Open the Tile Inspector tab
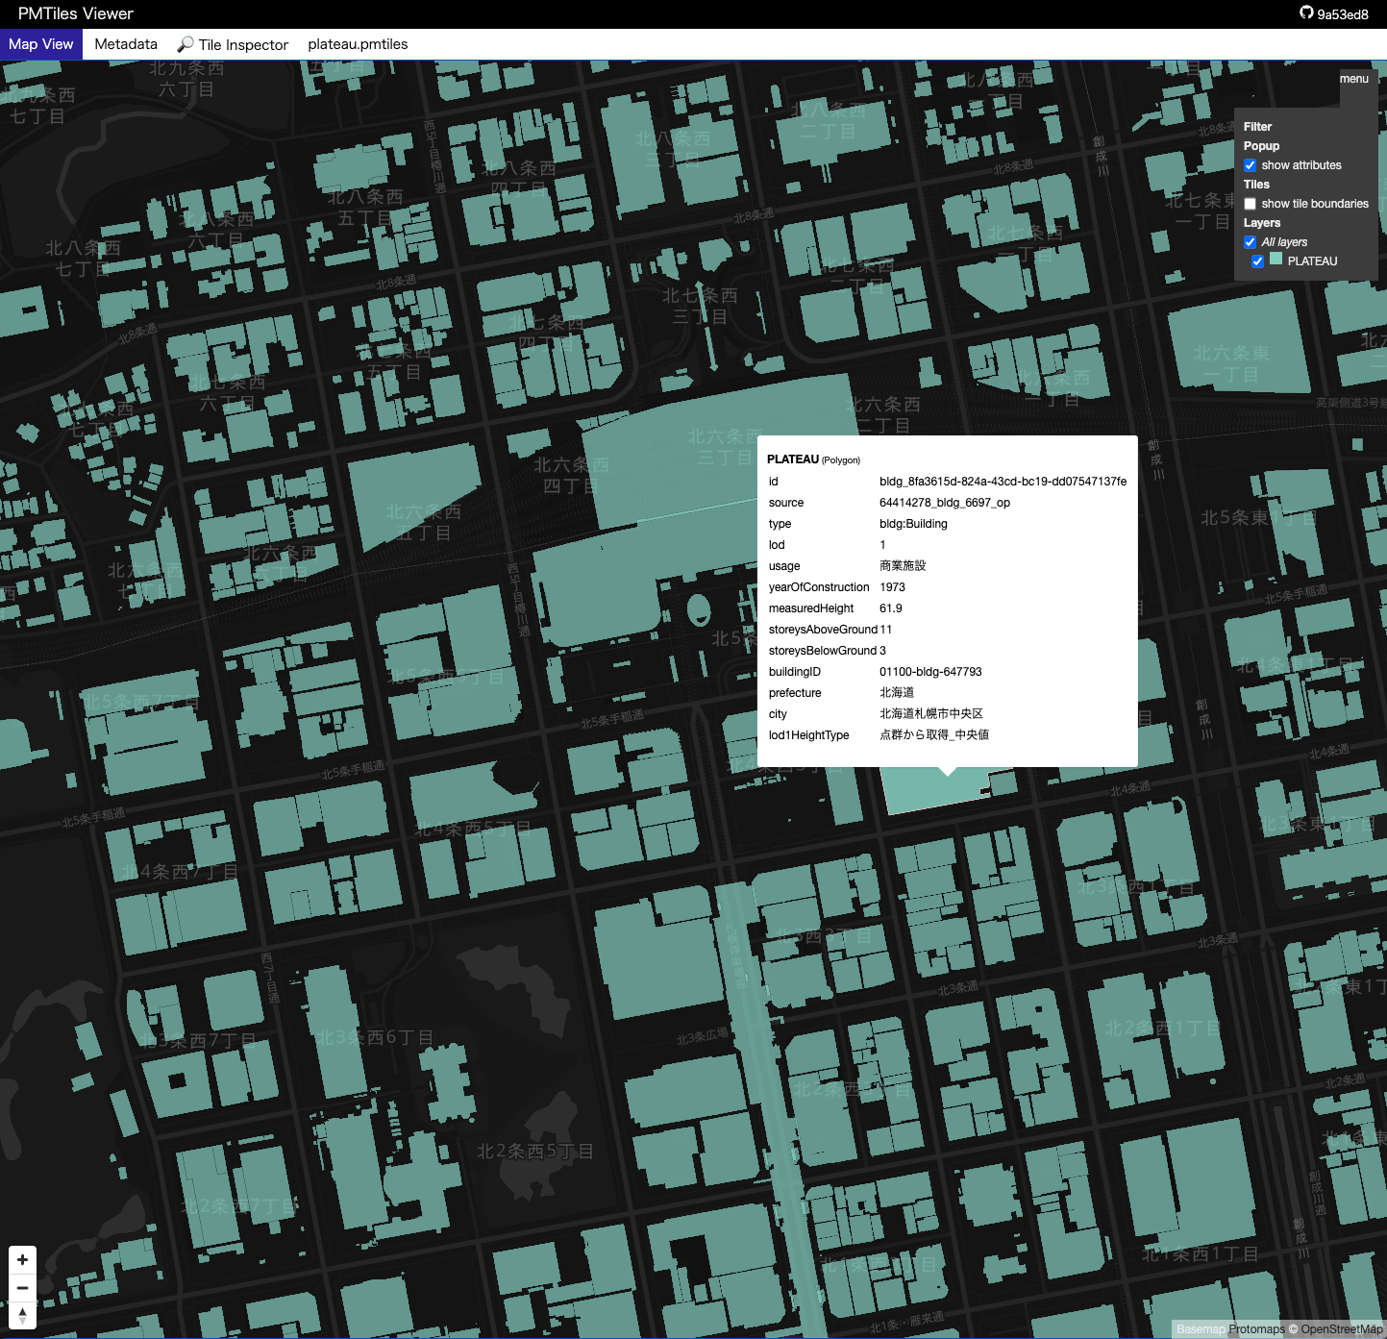The width and height of the screenshot is (1387, 1339). click(x=233, y=44)
